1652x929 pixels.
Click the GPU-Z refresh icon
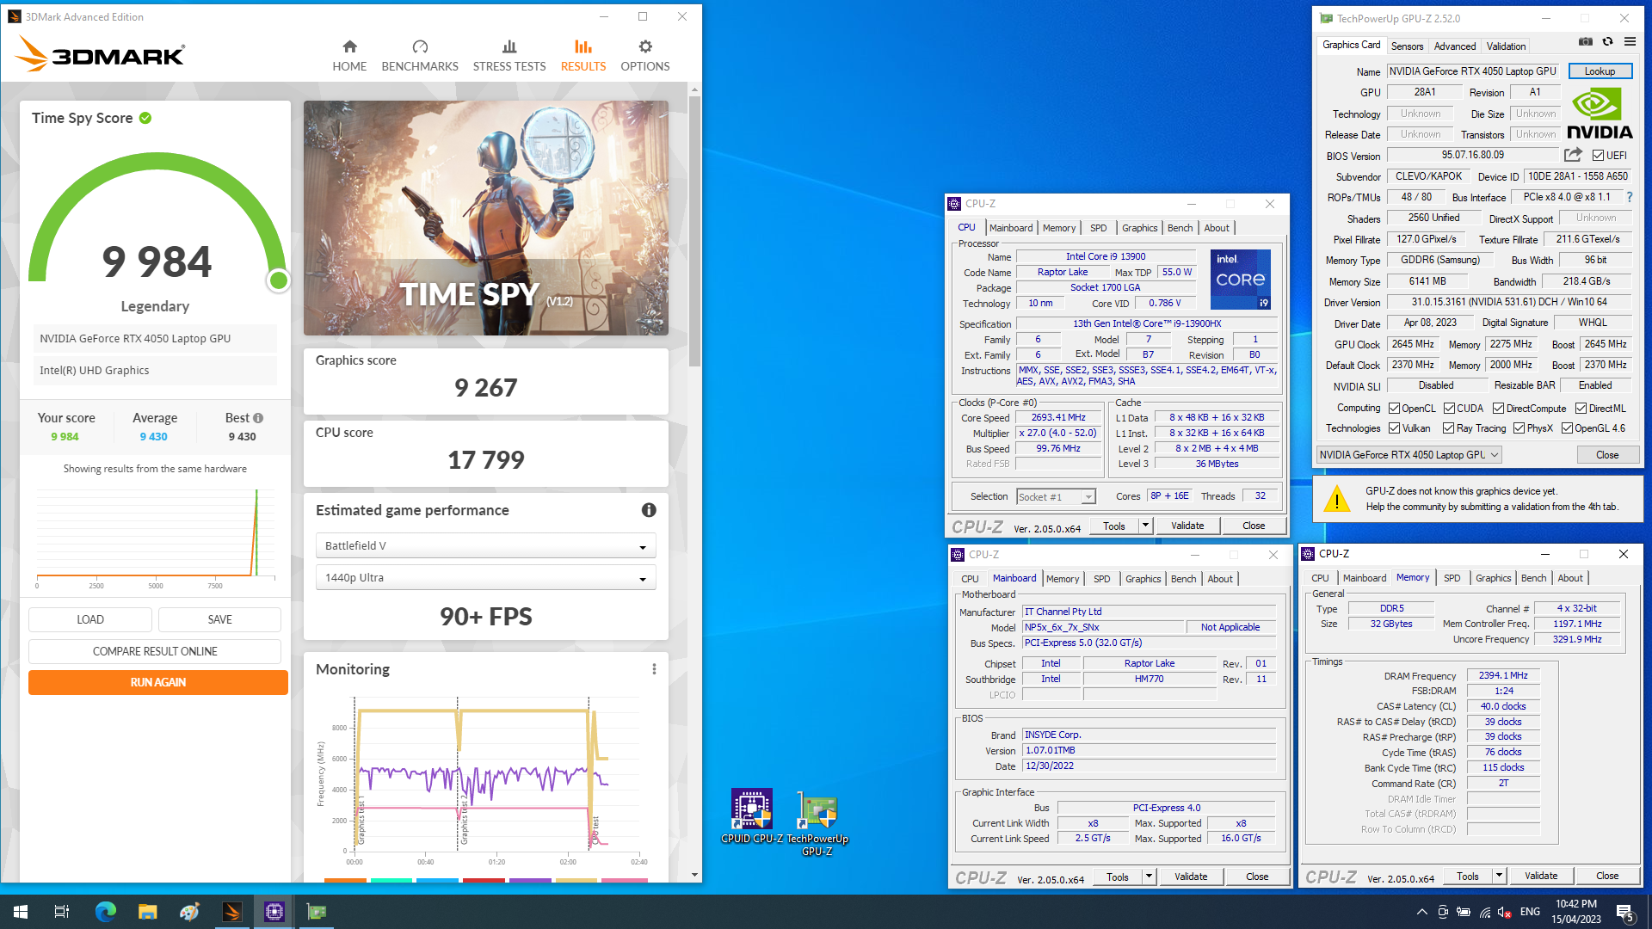click(1607, 41)
